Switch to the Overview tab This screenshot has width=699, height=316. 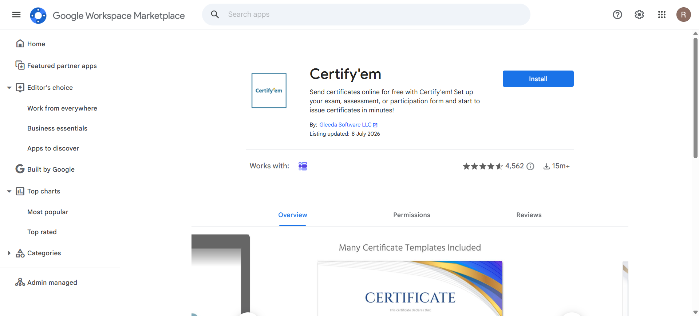(293, 215)
